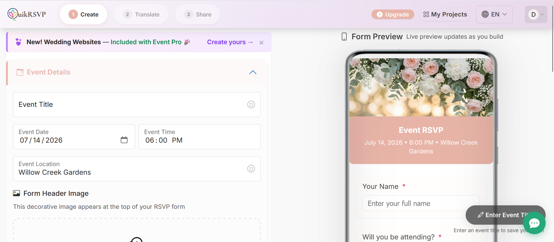Screen dimensions: 554x242
Task: Open My Projects
Action: pos(445,14)
